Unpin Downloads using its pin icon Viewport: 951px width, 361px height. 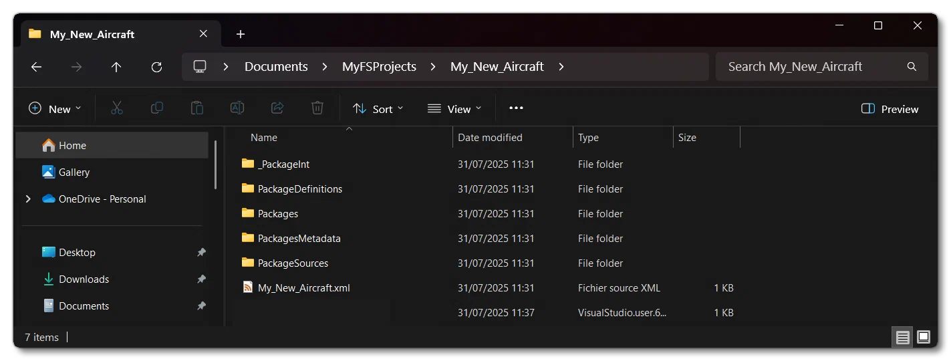point(201,279)
